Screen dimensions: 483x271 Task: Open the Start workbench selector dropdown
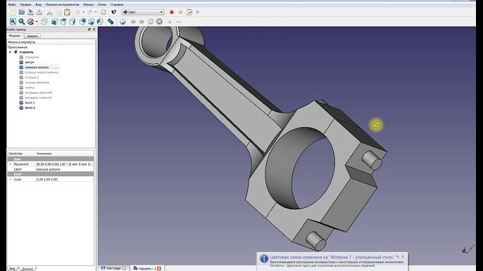[x=143, y=12]
